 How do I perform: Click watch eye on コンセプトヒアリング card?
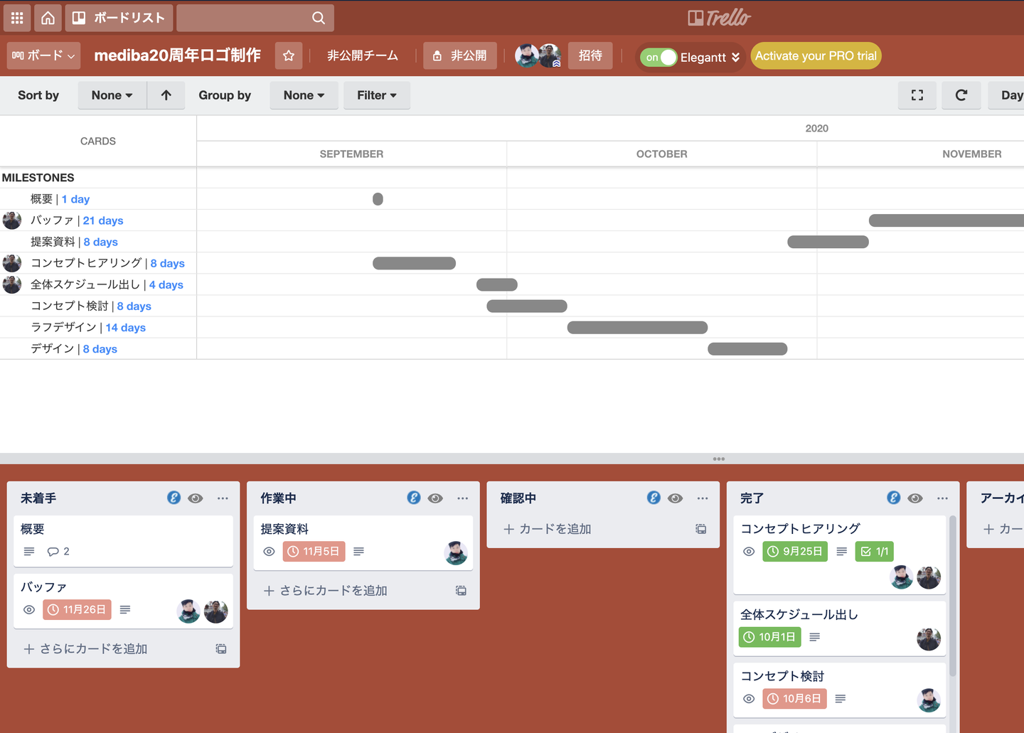(x=749, y=552)
